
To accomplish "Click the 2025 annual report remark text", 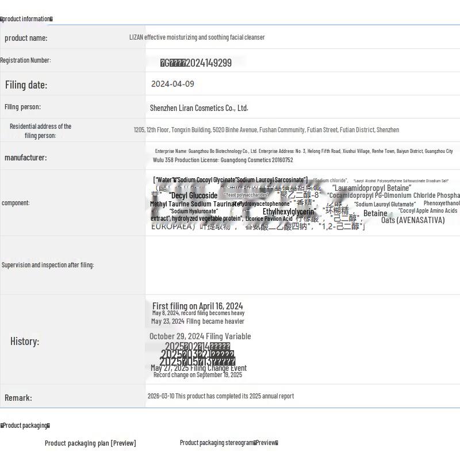I will [221, 396].
